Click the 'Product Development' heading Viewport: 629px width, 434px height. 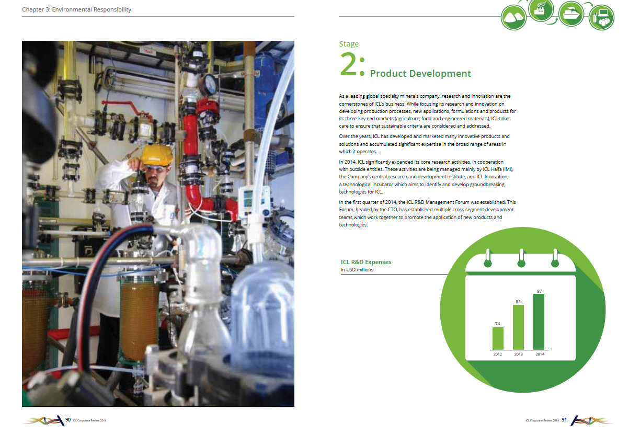[x=420, y=74]
